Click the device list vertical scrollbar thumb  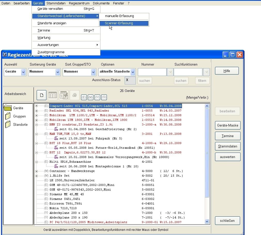point(207,153)
